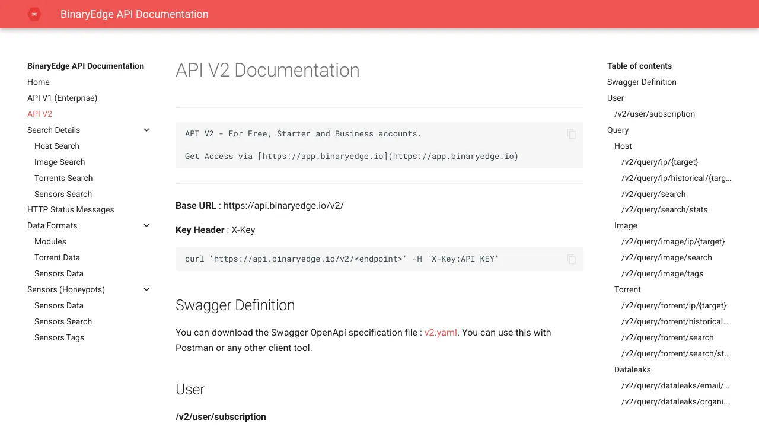759x427 pixels.
Task: Open Sensors Search under Search Details
Action: [x=63, y=194]
